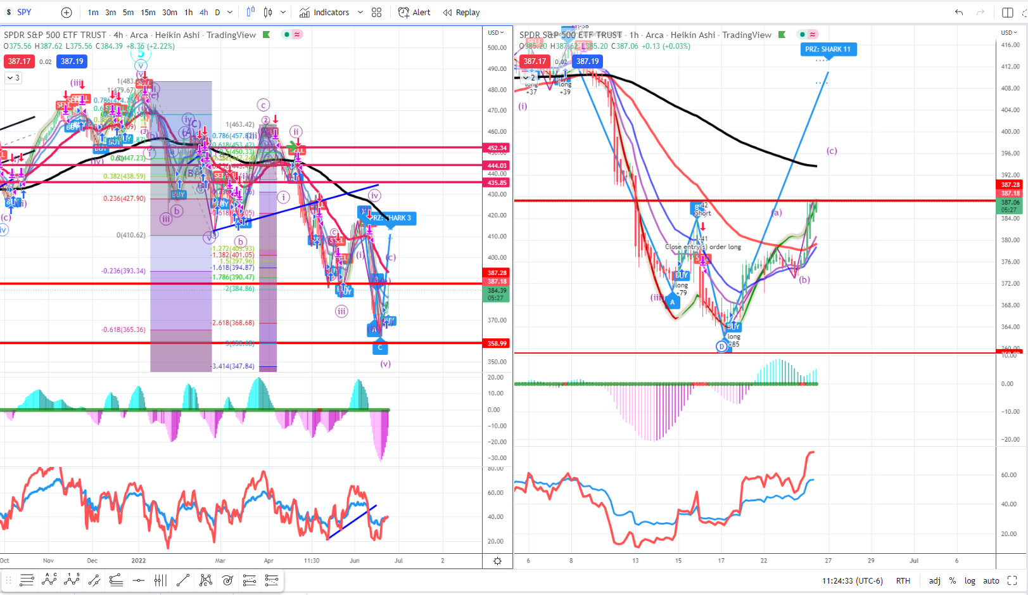Expand the timeframe interval dropdown

pos(230,12)
